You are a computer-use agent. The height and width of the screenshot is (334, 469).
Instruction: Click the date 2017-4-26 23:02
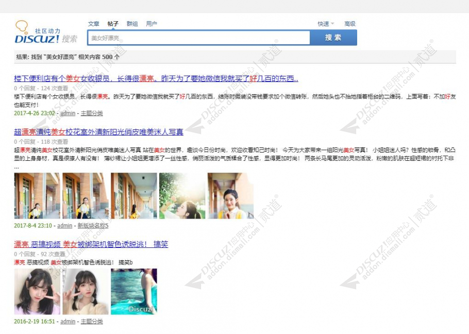pos(35,113)
